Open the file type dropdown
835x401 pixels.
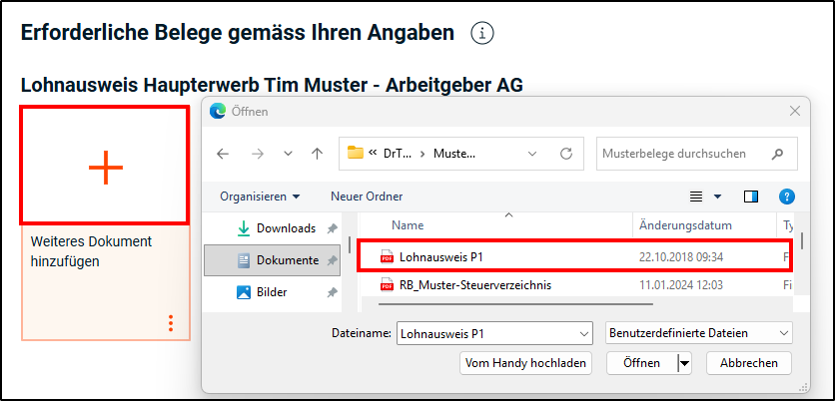[x=698, y=332]
